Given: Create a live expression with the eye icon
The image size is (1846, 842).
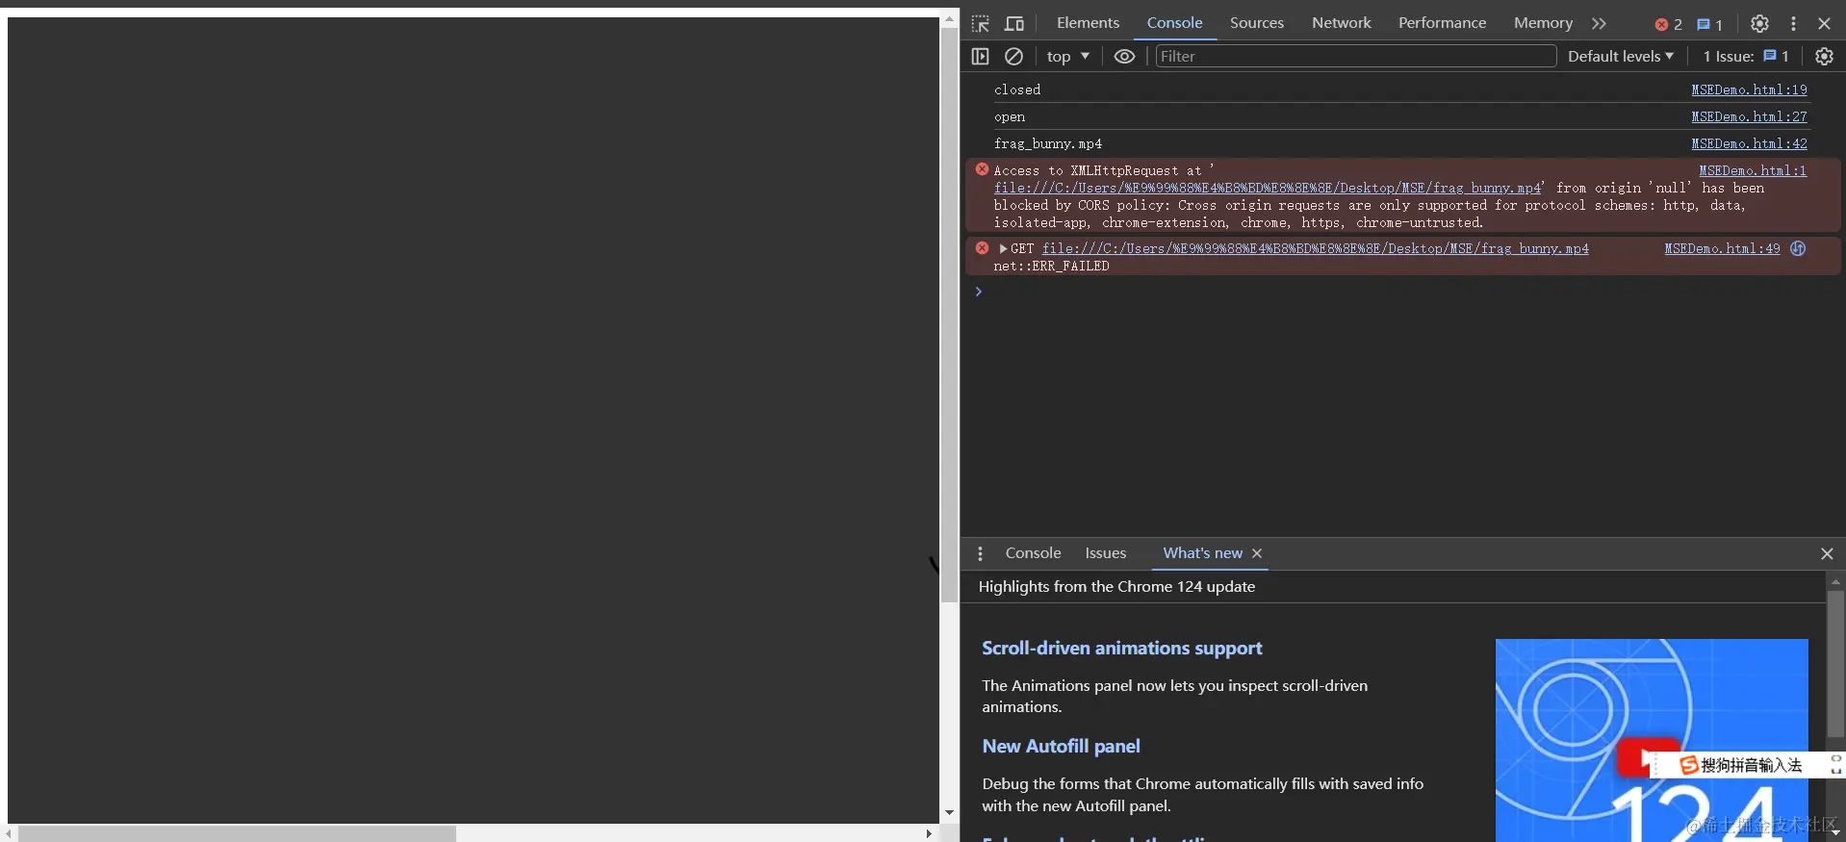Looking at the screenshot, I should (1124, 57).
